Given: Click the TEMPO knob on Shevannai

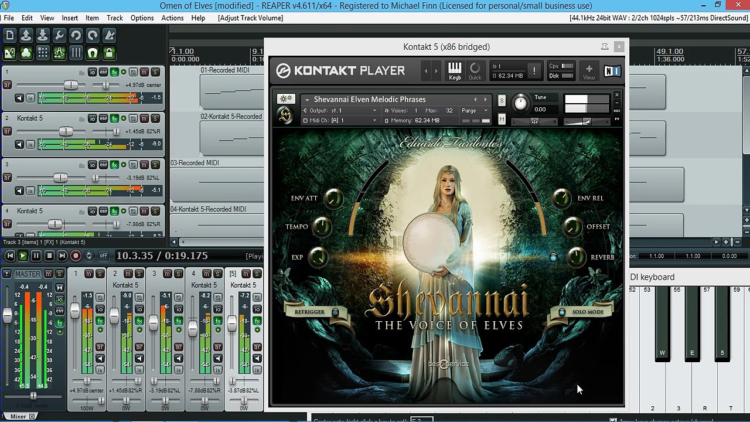Looking at the screenshot, I should [322, 227].
